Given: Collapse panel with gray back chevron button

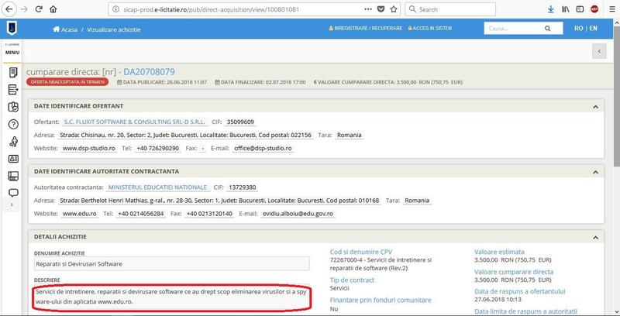Looking at the screenshot, I should point(599,51).
